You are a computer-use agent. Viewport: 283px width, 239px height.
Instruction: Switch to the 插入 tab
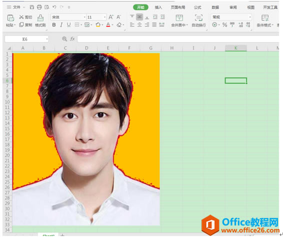click(x=158, y=7)
